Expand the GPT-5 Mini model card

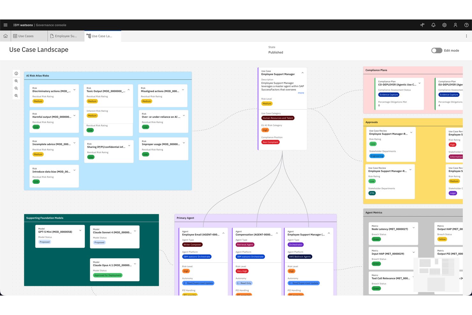pos(80,230)
